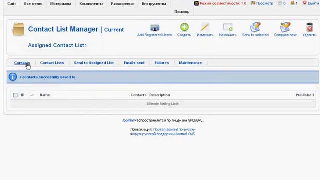Viewport: 320px width, 180px height.
Task: Click the Published column header
Action: point(305,95)
